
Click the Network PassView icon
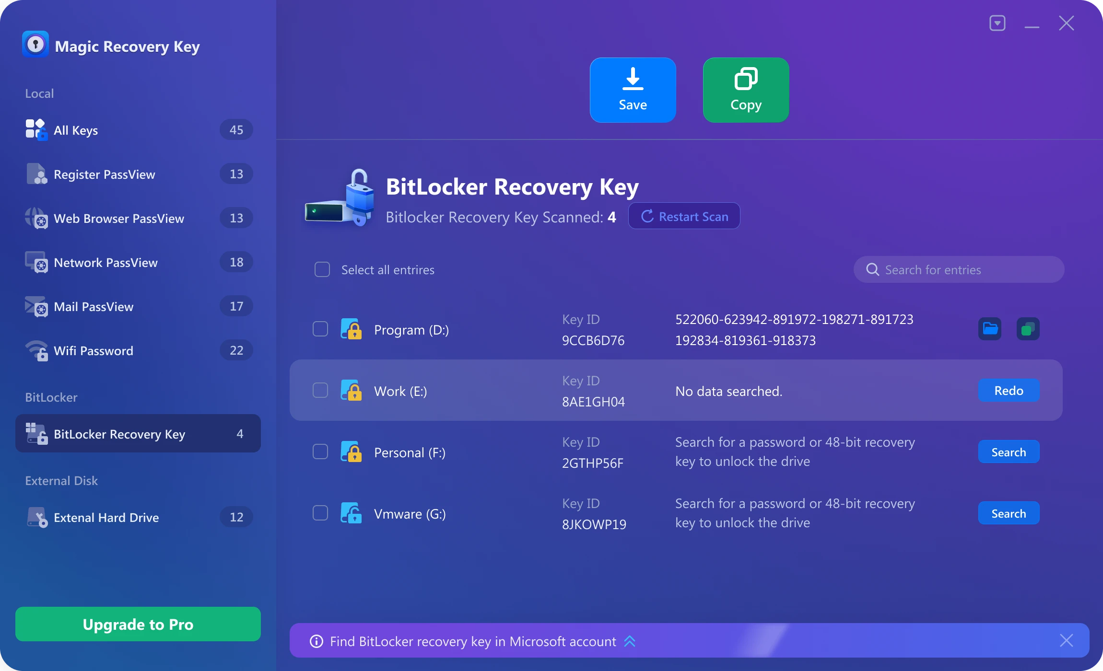click(36, 263)
